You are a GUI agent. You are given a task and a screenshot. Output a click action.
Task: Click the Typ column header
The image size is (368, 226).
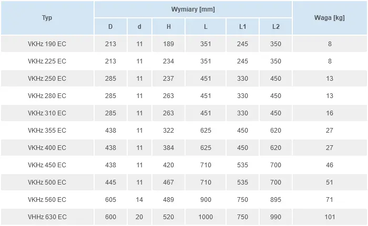(47, 18)
